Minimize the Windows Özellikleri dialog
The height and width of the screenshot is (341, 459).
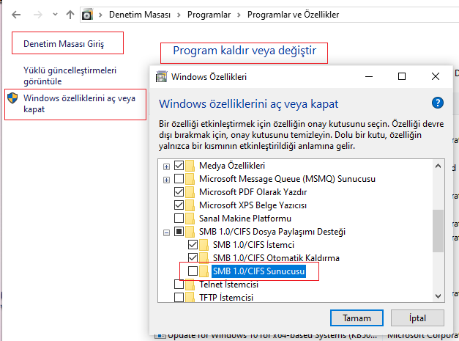click(369, 76)
